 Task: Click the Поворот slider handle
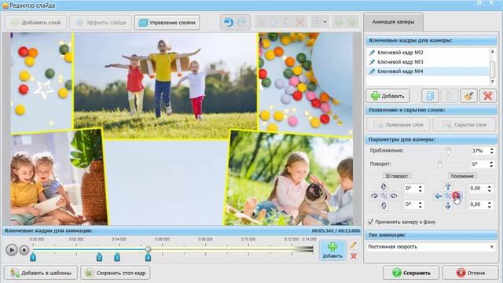pyautogui.click(x=440, y=164)
